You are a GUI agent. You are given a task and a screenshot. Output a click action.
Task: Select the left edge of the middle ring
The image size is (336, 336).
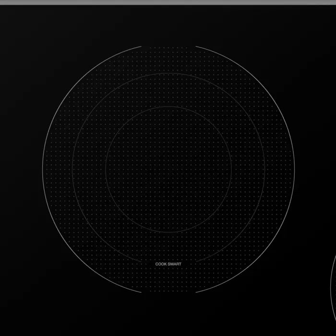pos(72,169)
